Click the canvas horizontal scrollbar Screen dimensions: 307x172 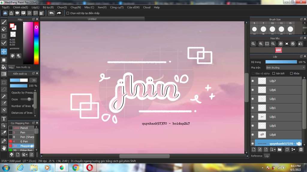(145, 156)
